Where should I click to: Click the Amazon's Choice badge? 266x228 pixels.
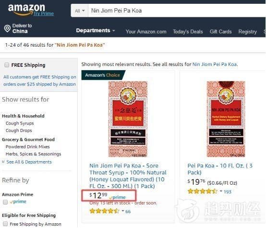103,75
